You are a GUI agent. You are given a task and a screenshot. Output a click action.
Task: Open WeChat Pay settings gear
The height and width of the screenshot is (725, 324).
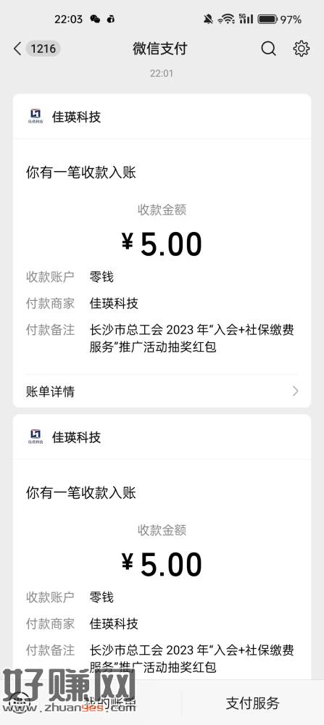[302, 49]
